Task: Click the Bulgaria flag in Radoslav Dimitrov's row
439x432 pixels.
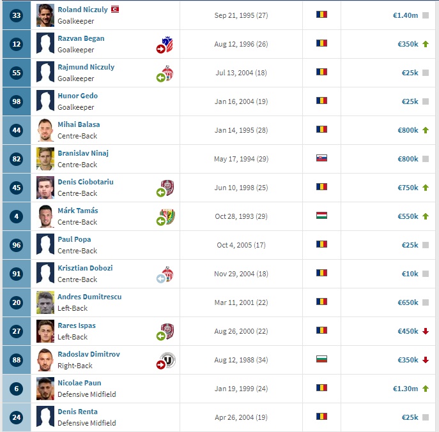Action: click(x=321, y=359)
